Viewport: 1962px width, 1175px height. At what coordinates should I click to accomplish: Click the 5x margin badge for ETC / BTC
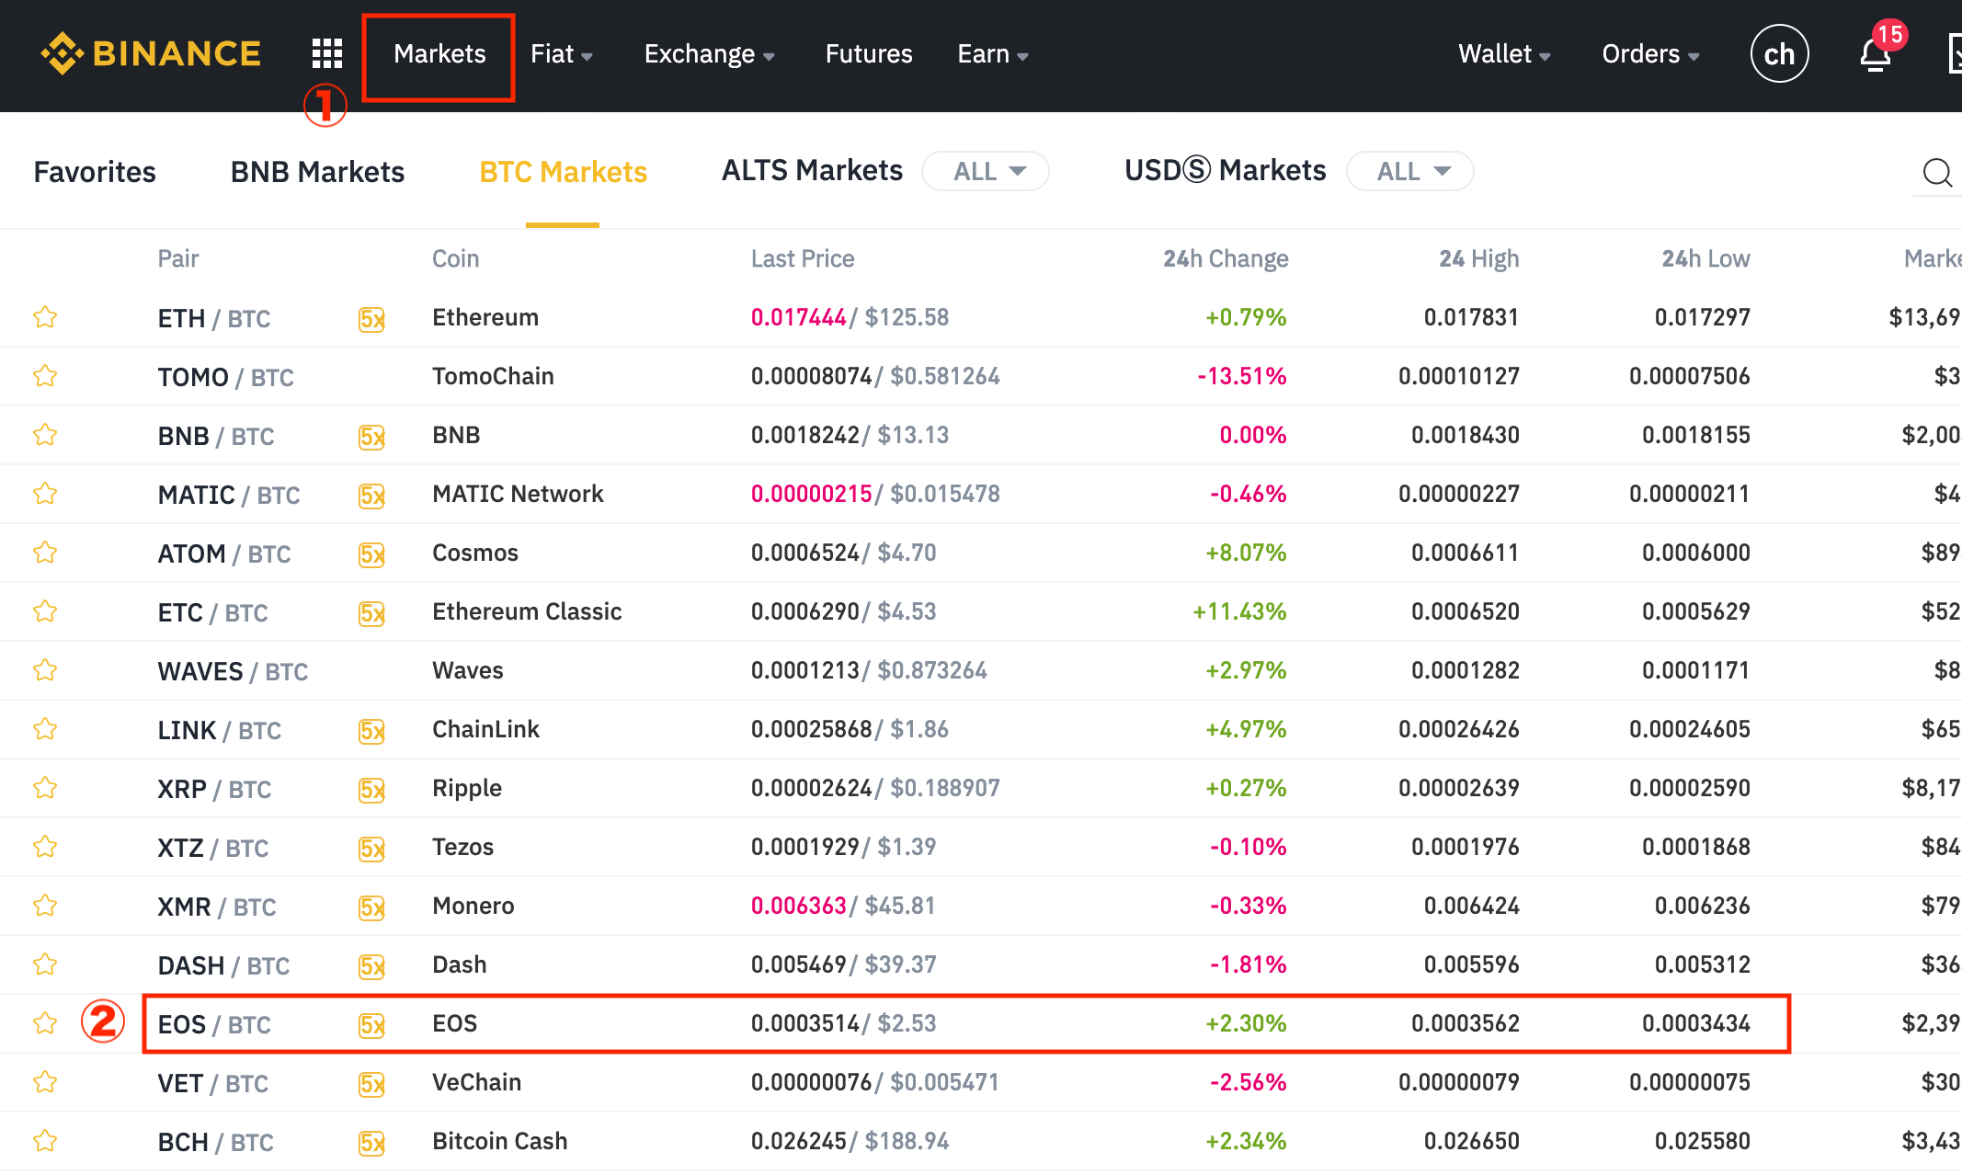[x=371, y=613]
